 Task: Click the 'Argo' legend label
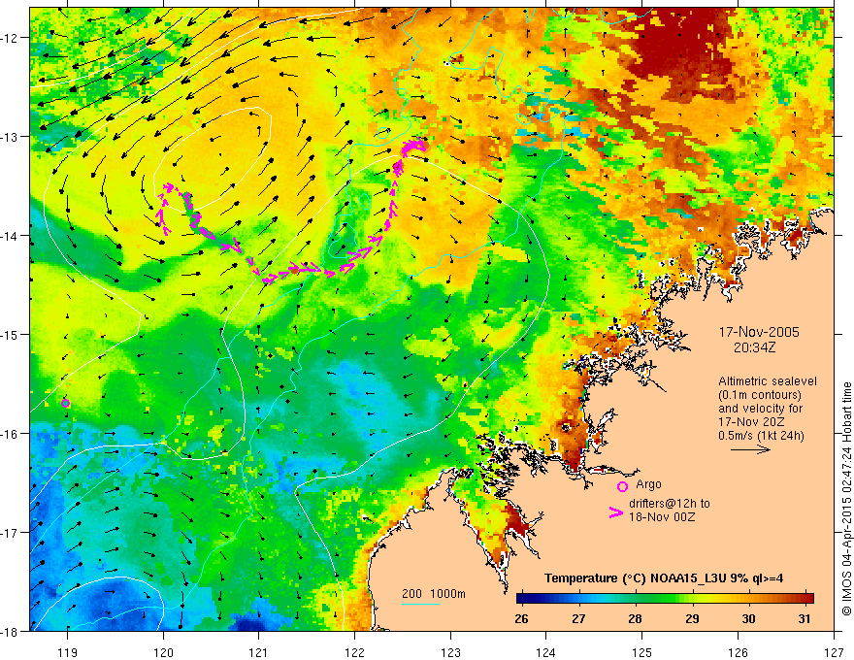point(648,484)
